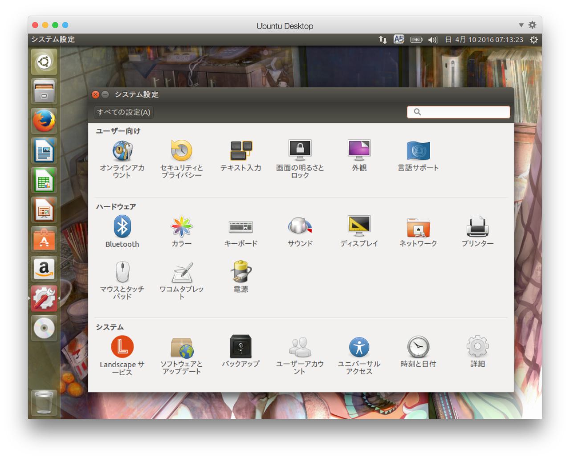Open Software and Updates (ソフトウェアとアップデート) settings
Screen dimensions: 570x459
point(181,356)
